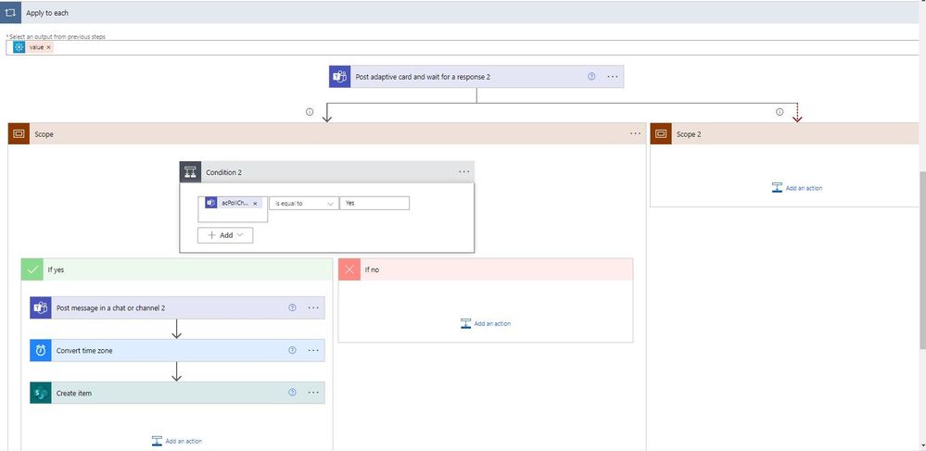This screenshot has width=926, height=451.
Task: Click Teams icon on Post adaptive card action
Action: click(339, 77)
